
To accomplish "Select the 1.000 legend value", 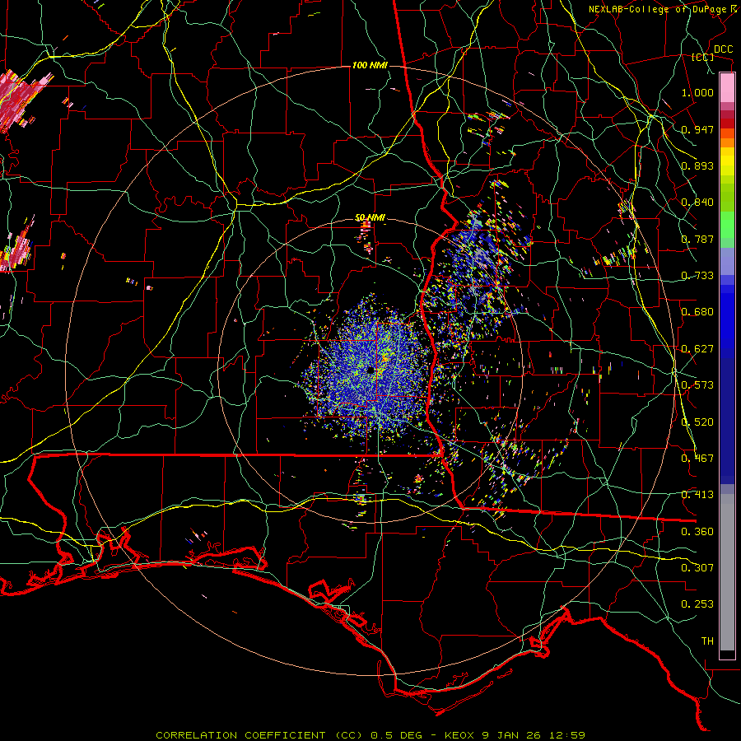I will point(697,92).
